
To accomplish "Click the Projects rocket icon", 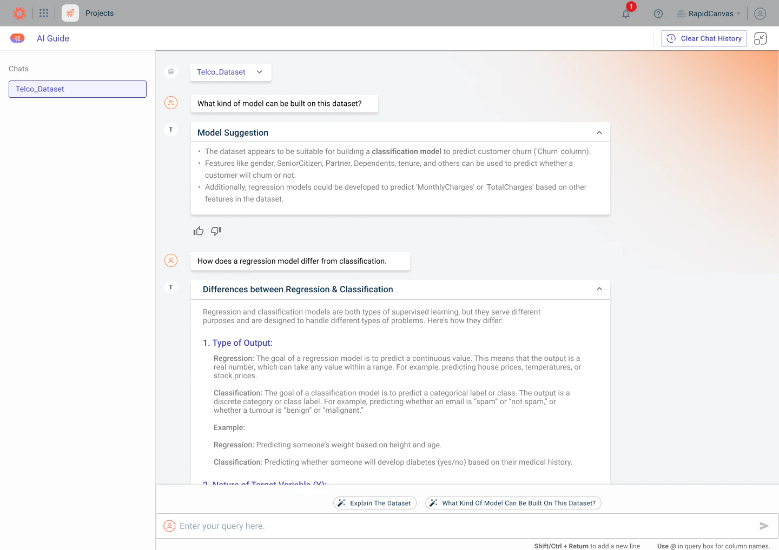I will pos(70,13).
